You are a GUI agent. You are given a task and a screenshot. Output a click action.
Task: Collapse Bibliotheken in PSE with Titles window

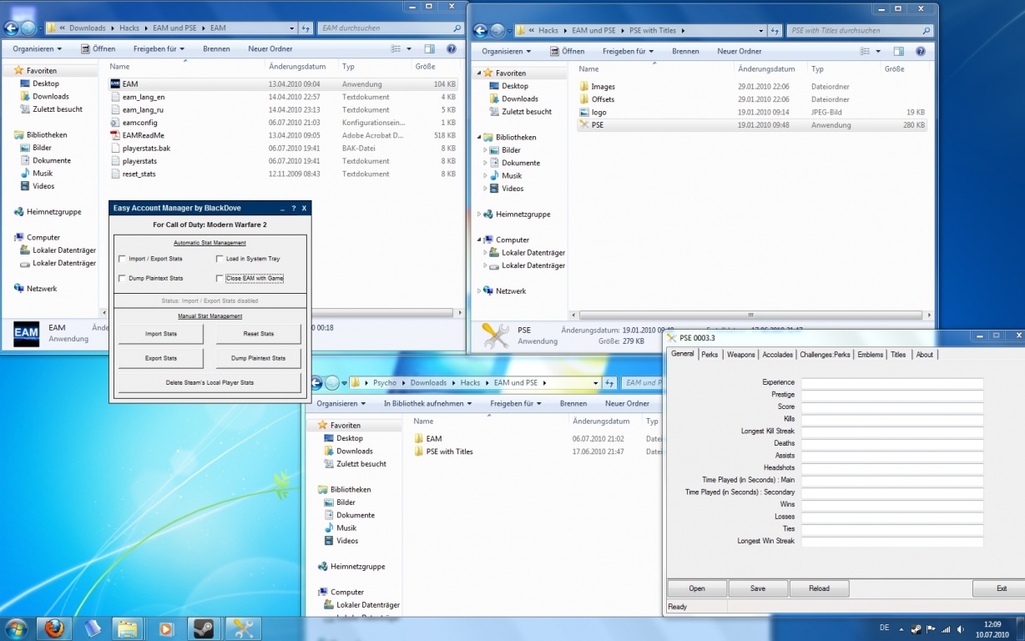pos(480,138)
